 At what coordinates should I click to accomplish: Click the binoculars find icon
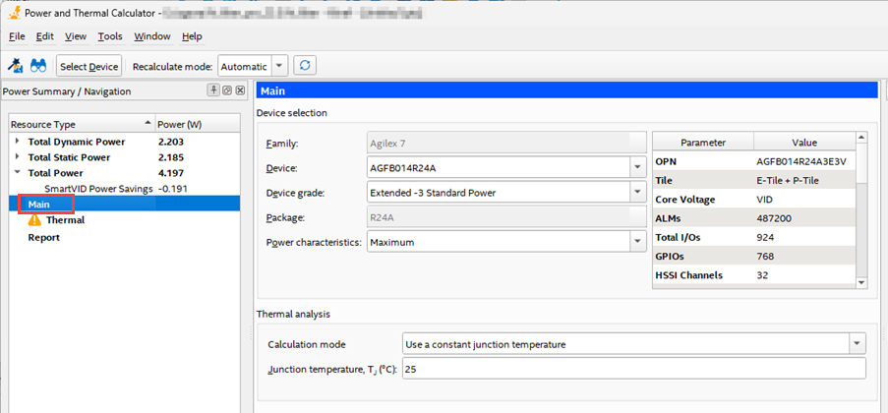(38, 66)
